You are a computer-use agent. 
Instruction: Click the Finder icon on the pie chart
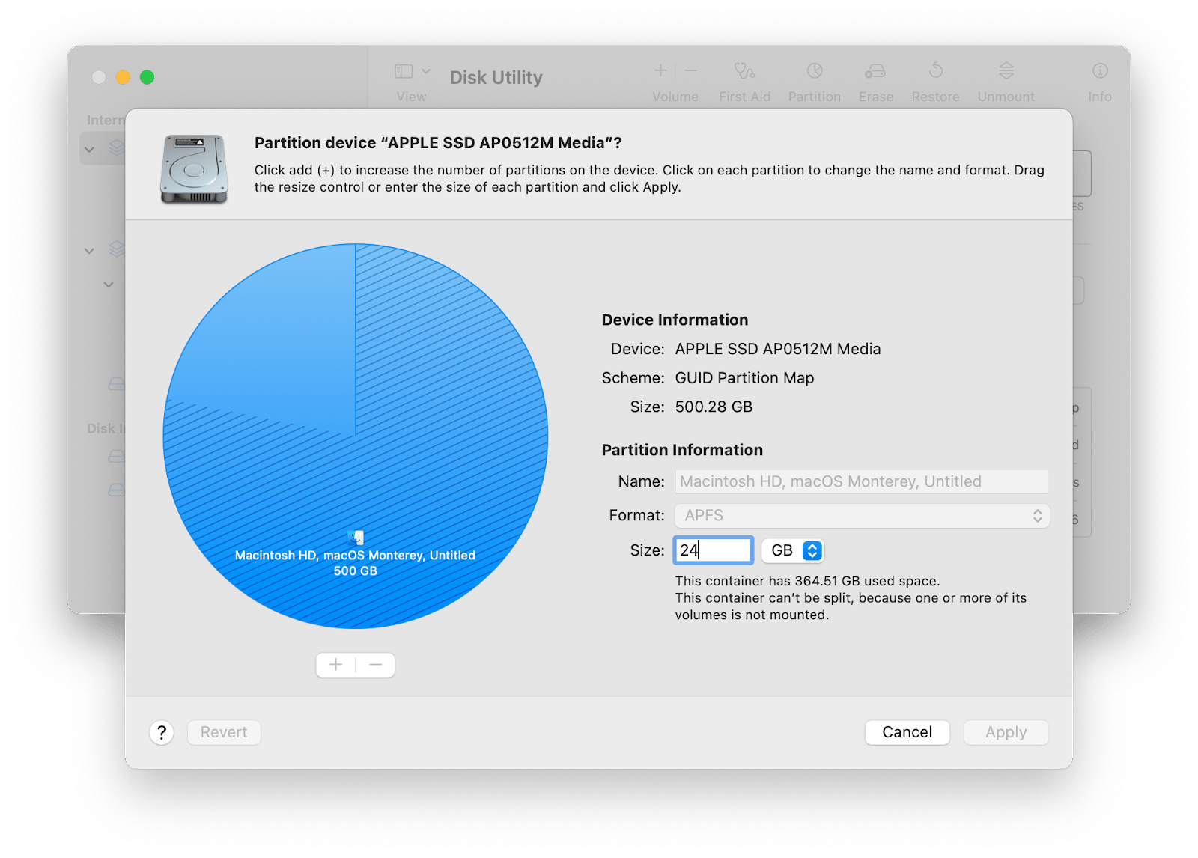tap(356, 538)
